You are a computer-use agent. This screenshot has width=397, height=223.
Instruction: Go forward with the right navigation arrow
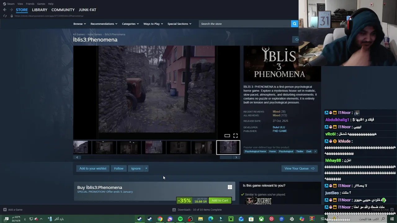[x=11, y=10]
